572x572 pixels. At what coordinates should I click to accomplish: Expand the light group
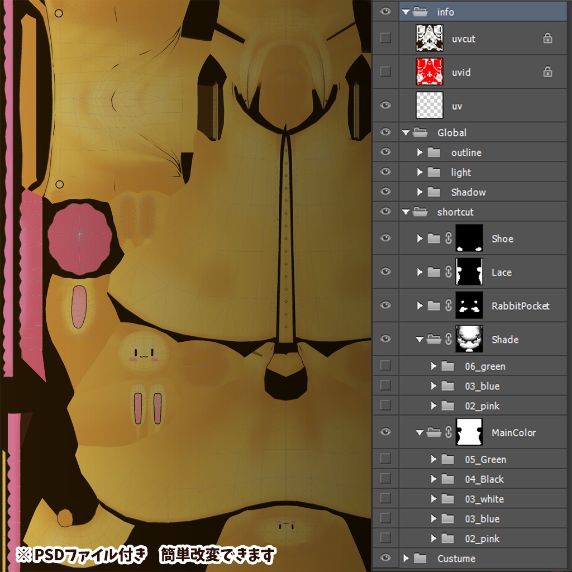pyautogui.click(x=420, y=172)
